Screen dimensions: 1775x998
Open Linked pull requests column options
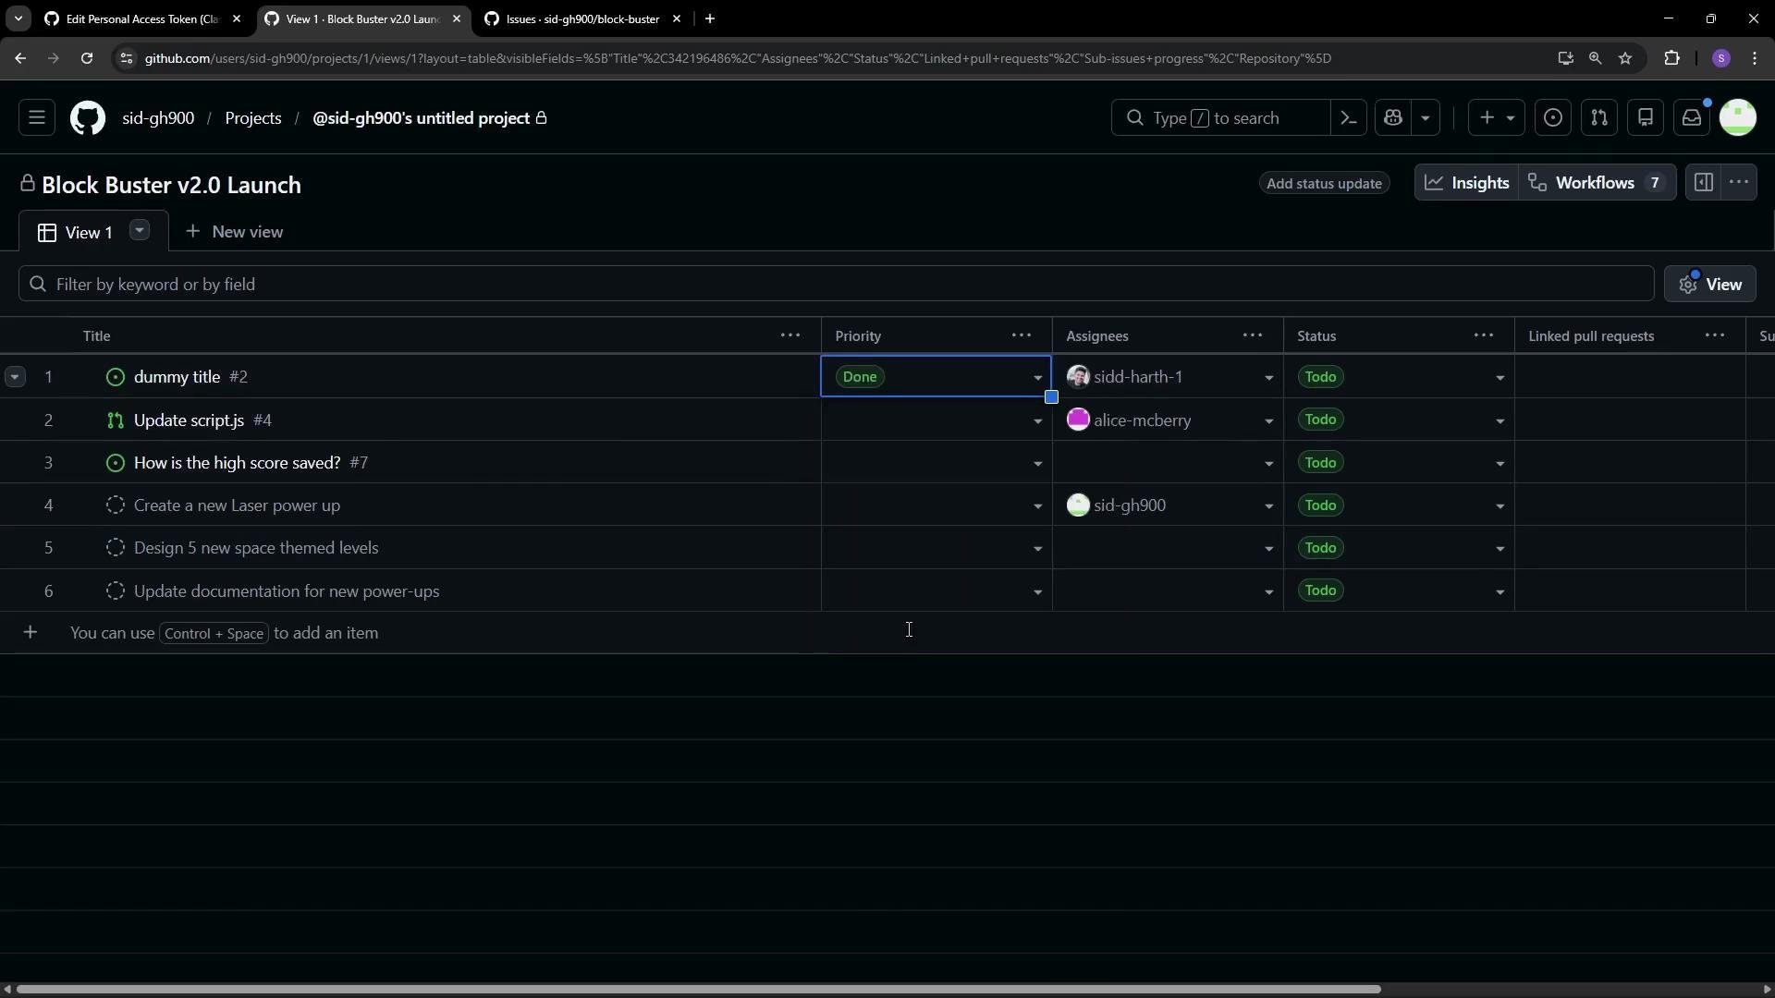coord(1715,335)
